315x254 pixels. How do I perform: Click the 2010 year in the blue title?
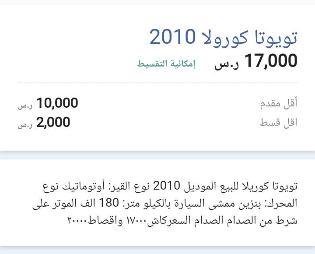pos(172,37)
